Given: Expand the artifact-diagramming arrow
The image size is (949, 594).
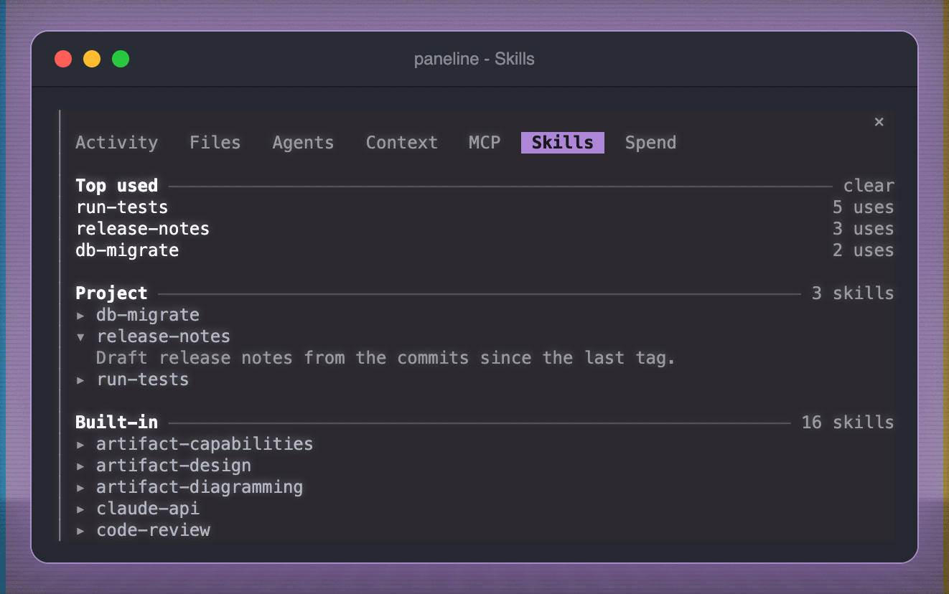Looking at the screenshot, I should pyautogui.click(x=81, y=487).
